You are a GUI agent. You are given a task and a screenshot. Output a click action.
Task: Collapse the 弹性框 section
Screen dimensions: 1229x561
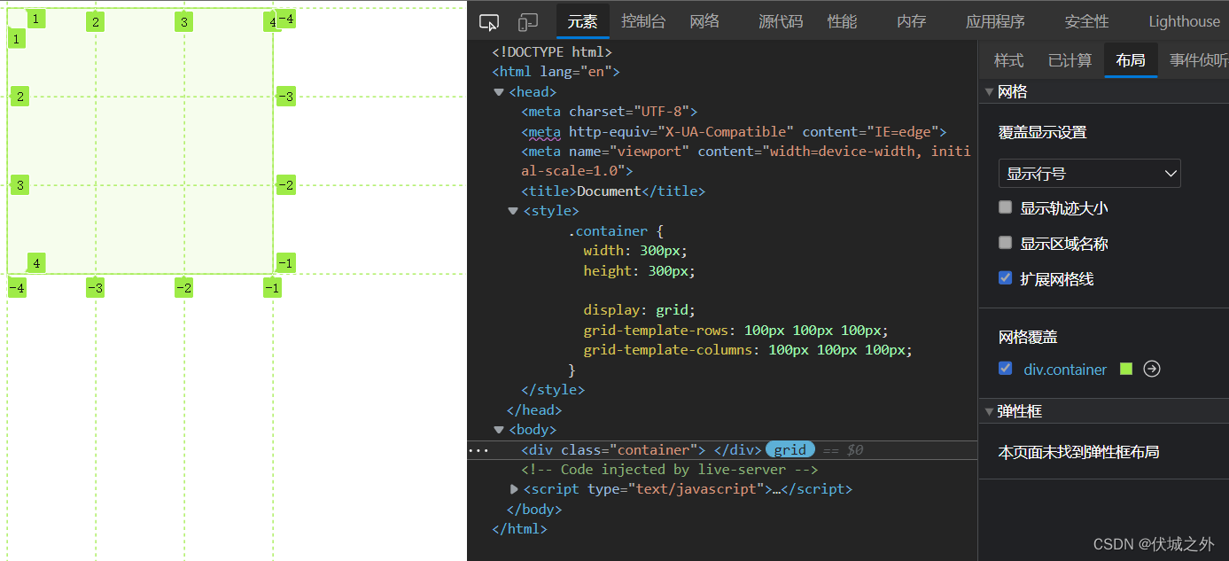coord(990,411)
